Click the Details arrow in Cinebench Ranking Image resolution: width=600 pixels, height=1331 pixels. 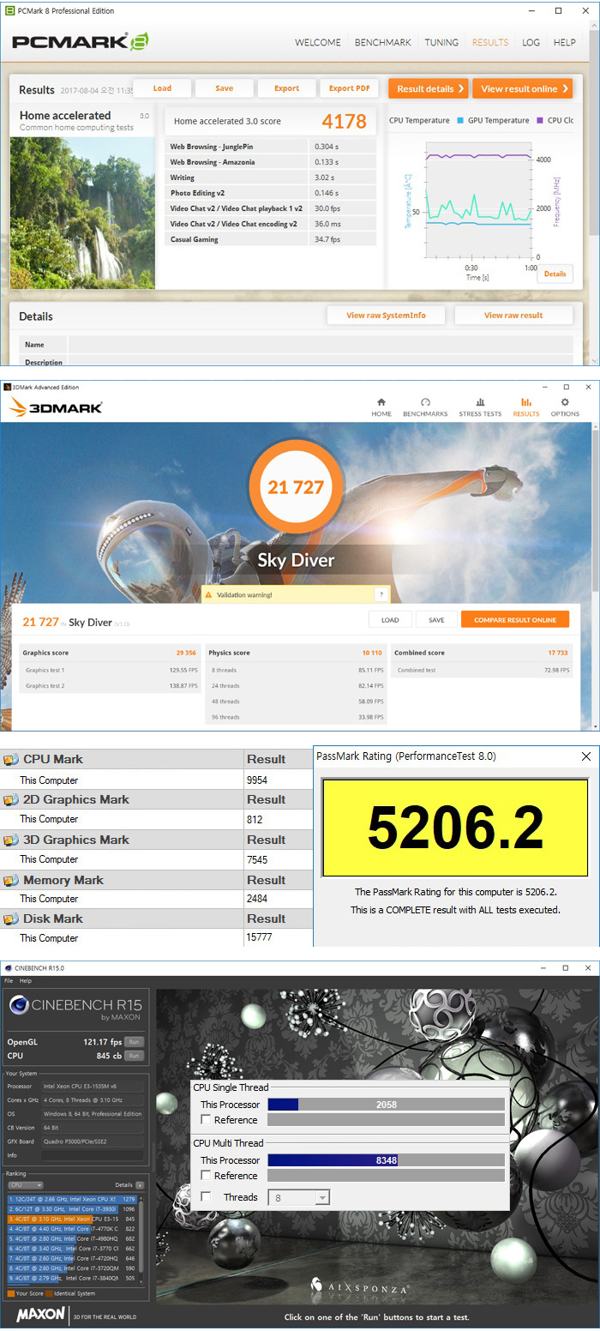(140, 1185)
